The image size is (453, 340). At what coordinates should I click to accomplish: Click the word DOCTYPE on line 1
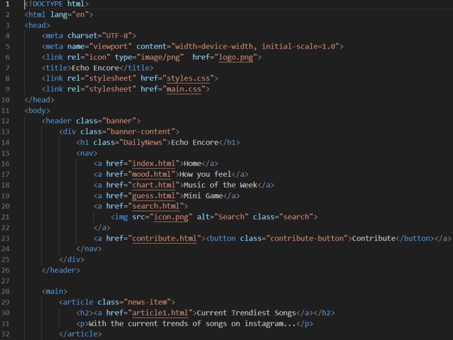(47, 4)
